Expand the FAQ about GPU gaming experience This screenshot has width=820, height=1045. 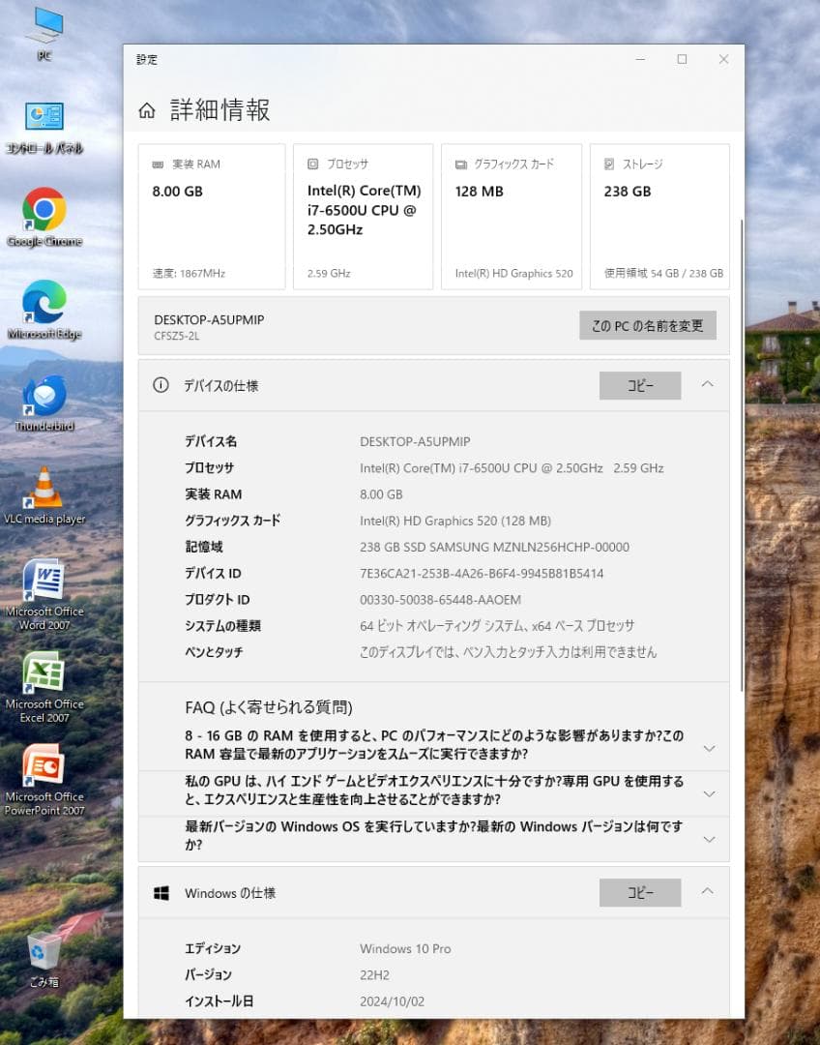(709, 791)
